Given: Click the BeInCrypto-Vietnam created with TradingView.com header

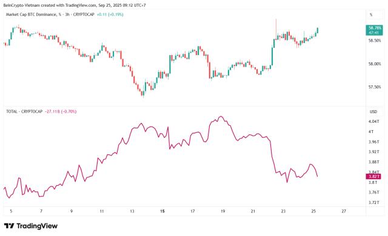Looking at the screenshot, I should [x=75, y=5].
